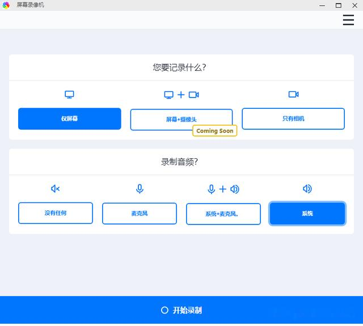Click the 屏幕录像机 window title
This screenshot has width=363, height=326.
30,5
